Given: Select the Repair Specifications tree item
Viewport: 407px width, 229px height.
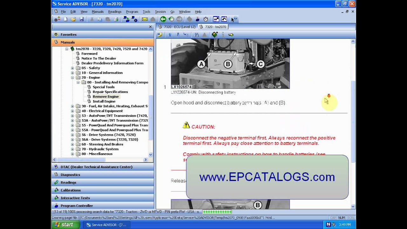Looking at the screenshot, I should pos(110,92).
